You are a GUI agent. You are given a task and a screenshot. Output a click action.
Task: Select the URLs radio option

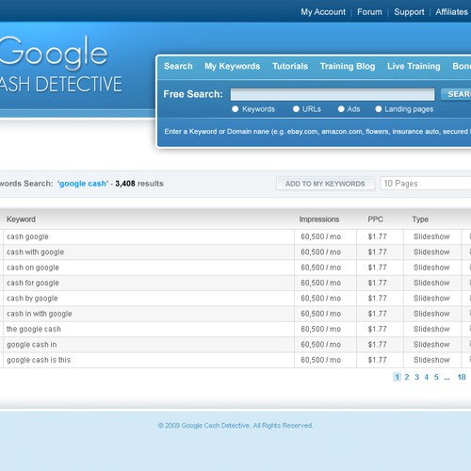(x=296, y=109)
